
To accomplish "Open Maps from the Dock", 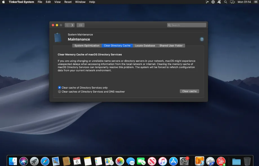I will [109, 161].
